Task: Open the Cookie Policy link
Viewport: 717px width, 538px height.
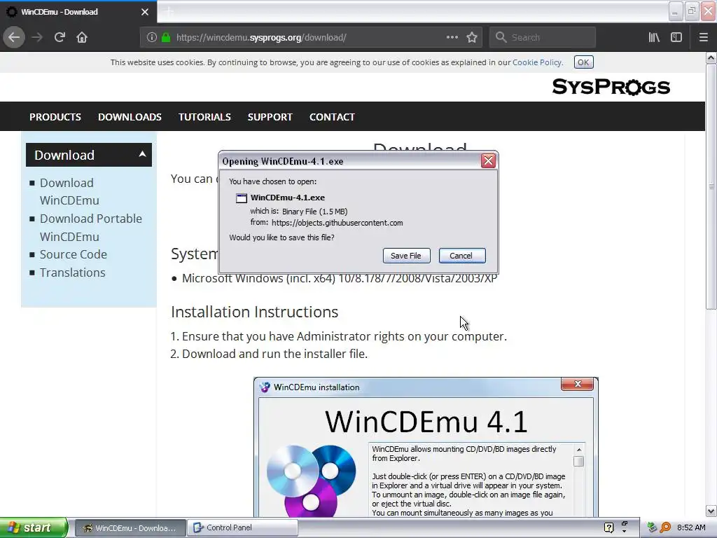Action: 537,62
